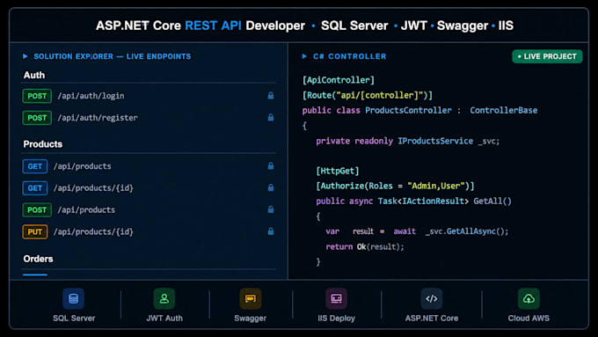Viewport: 598px width, 337px height.
Task: Select the Orders section heading
Action: coord(38,259)
